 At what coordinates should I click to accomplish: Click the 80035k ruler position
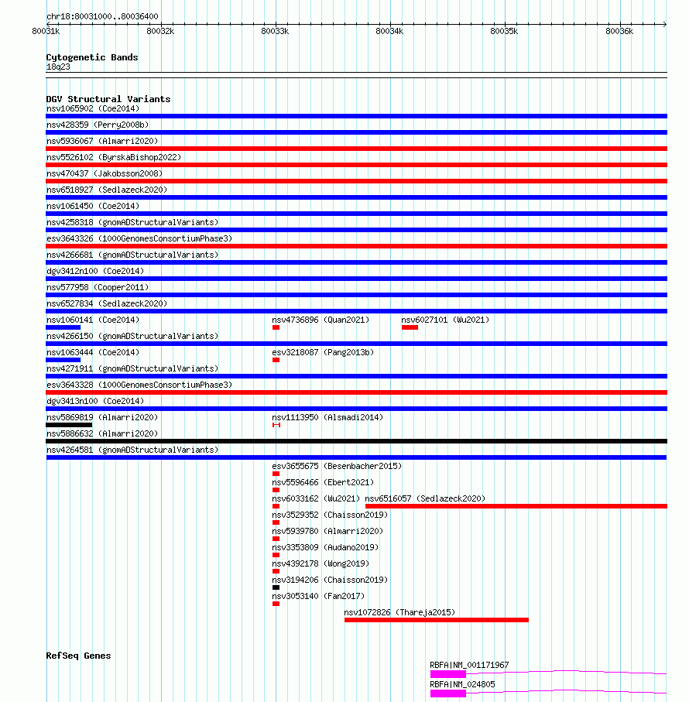pos(504,31)
